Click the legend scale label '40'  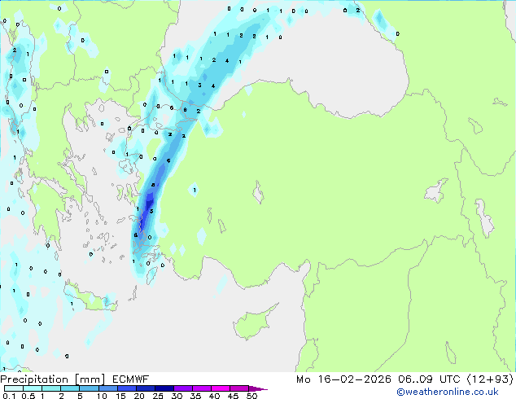click(214, 396)
